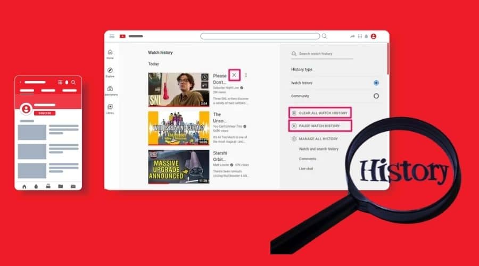Tap the first tab on the phone mockup
479x266 pixels.
(27, 90)
